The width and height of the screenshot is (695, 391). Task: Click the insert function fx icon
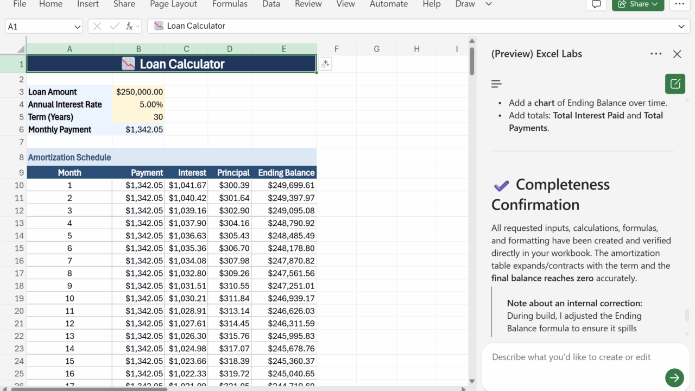[x=129, y=26]
